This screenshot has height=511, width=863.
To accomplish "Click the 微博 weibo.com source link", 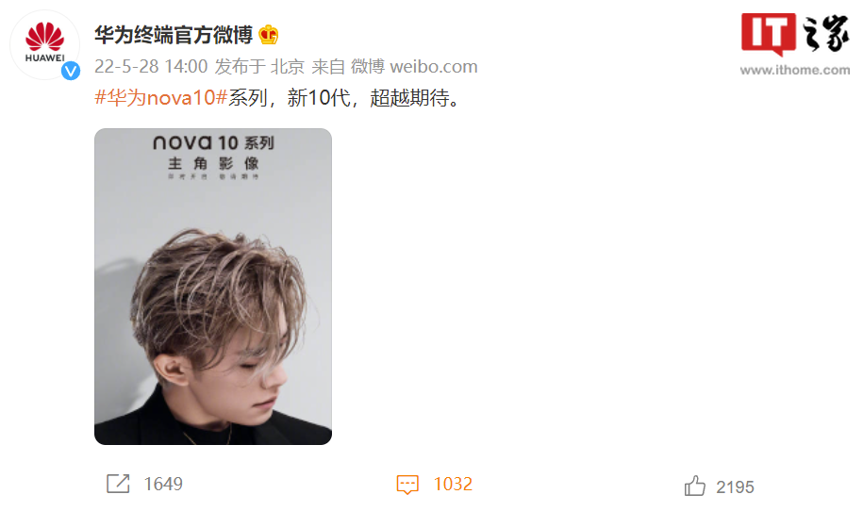I will click(x=414, y=67).
